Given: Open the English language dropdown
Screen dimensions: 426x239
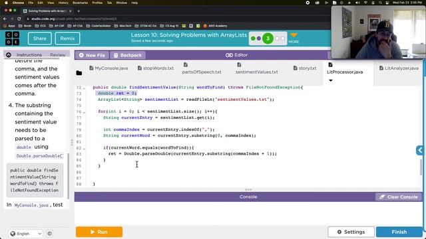Looking at the screenshot, I should pyautogui.click(x=25, y=233).
